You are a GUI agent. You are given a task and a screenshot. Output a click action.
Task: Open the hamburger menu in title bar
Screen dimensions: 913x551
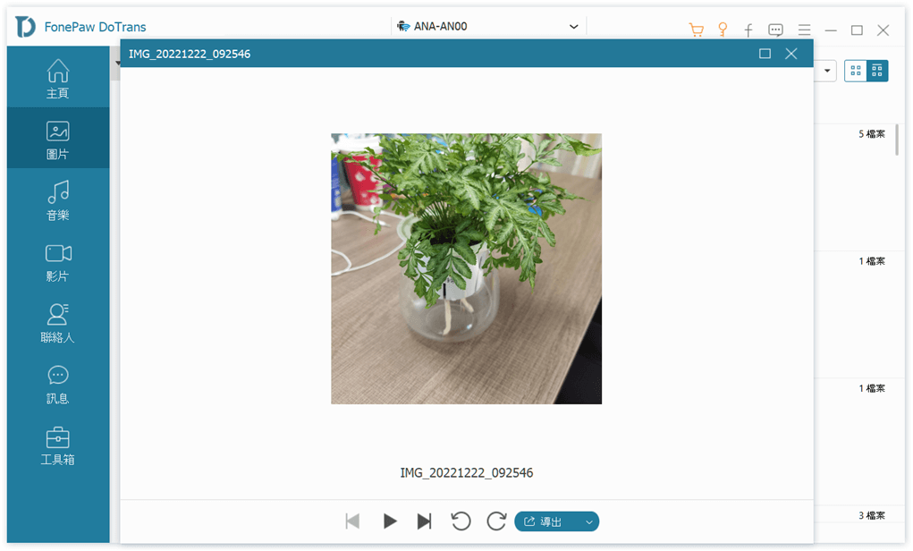coord(805,30)
